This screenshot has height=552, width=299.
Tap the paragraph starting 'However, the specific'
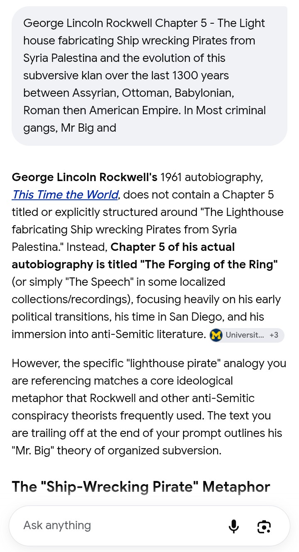pyautogui.click(x=149, y=407)
